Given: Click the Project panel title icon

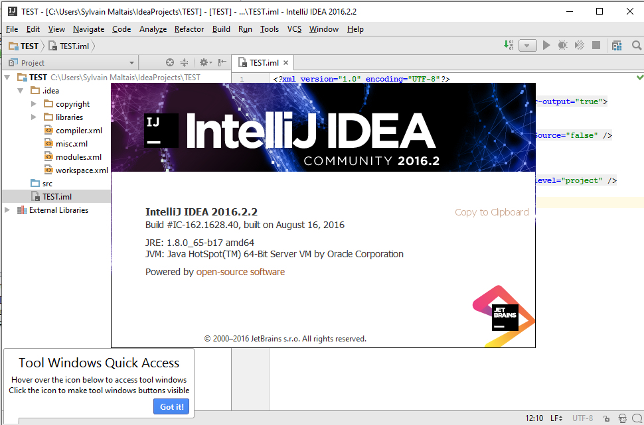Looking at the screenshot, I should coord(13,62).
